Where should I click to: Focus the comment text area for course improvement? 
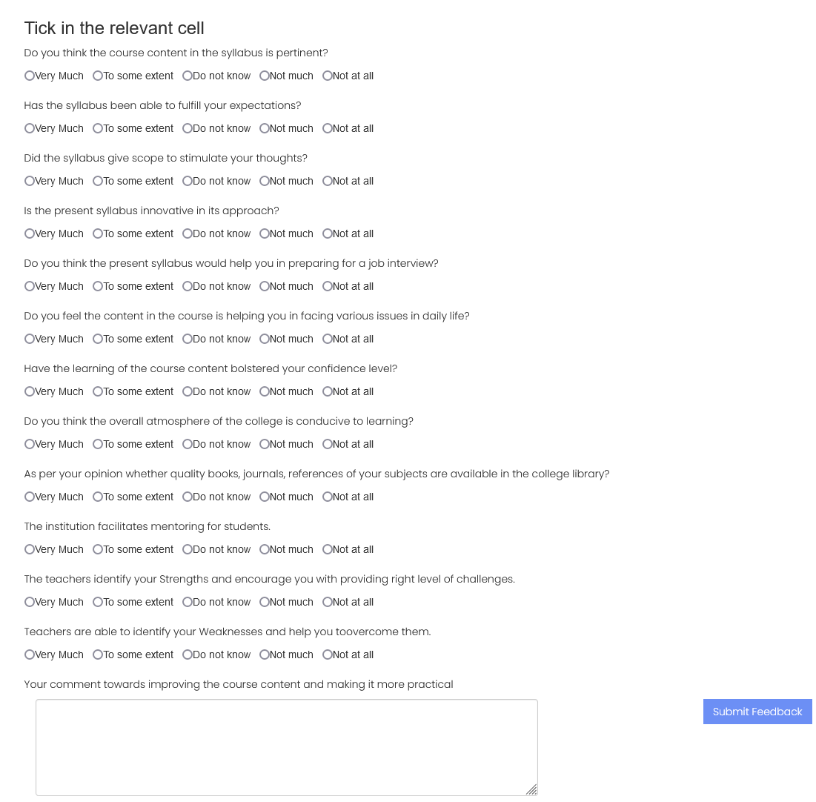coord(287,747)
